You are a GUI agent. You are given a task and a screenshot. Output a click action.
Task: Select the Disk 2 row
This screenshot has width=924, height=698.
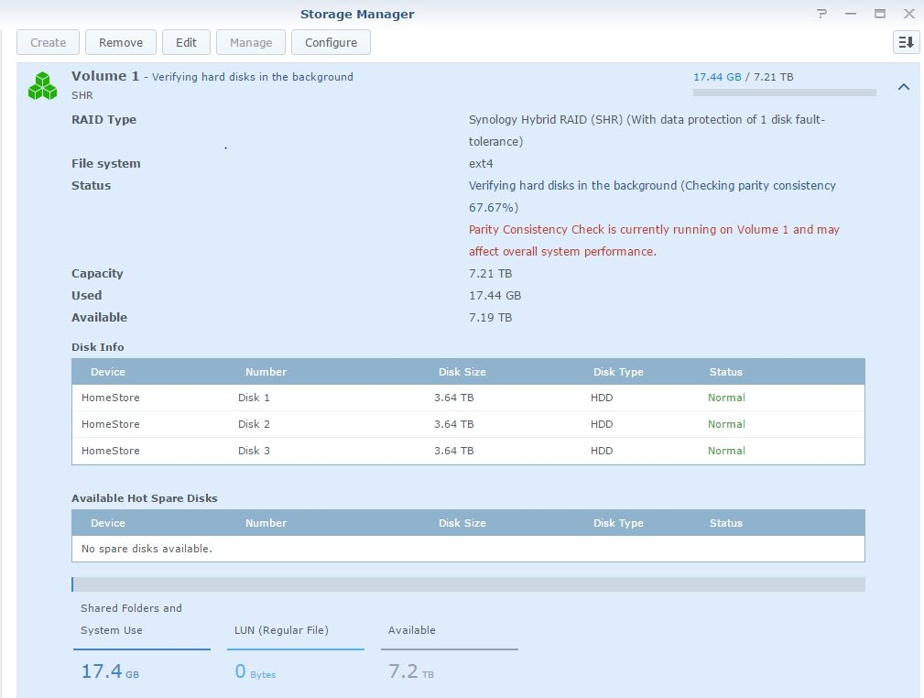point(469,424)
